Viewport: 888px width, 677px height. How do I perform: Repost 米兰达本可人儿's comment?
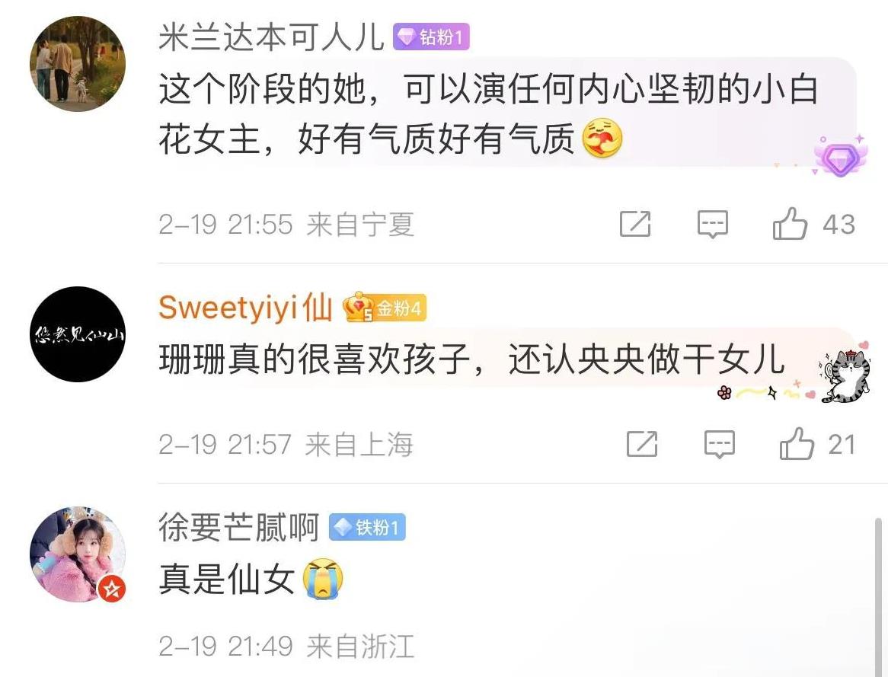(635, 224)
